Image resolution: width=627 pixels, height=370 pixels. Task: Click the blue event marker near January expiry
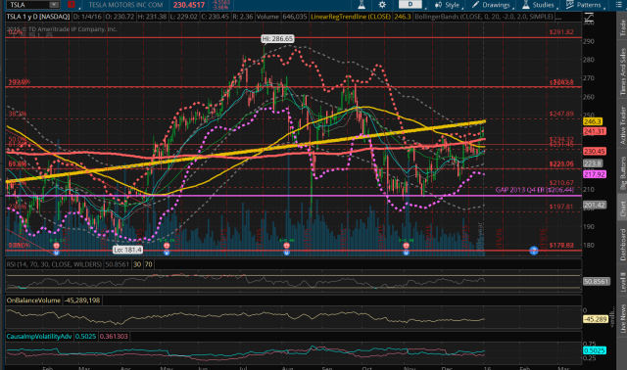pyautogui.click(x=533, y=251)
